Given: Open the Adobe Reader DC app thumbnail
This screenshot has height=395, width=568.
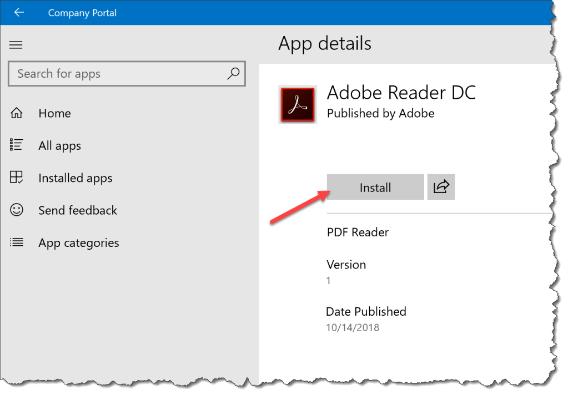Looking at the screenshot, I should [298, 104].
